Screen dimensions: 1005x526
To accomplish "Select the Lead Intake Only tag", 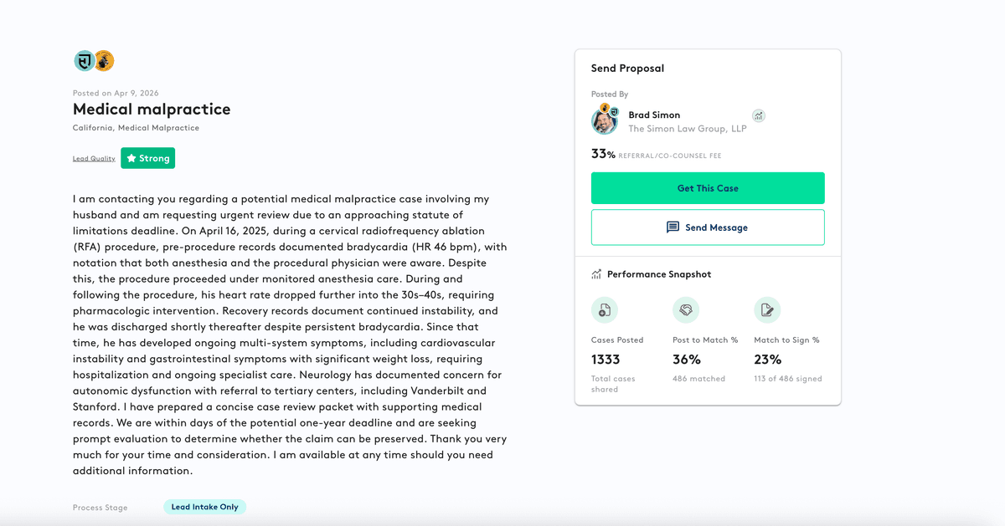I will pos(204,507).
